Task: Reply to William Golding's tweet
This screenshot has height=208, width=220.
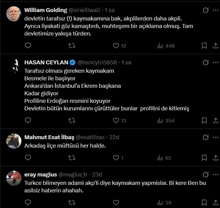Action: click(x=28, y=46)
